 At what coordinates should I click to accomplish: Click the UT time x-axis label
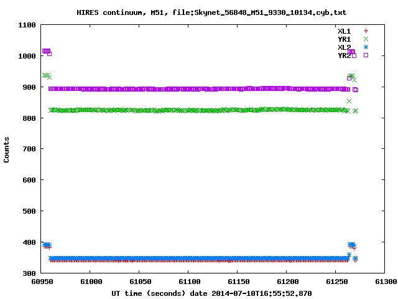[211, 293]
